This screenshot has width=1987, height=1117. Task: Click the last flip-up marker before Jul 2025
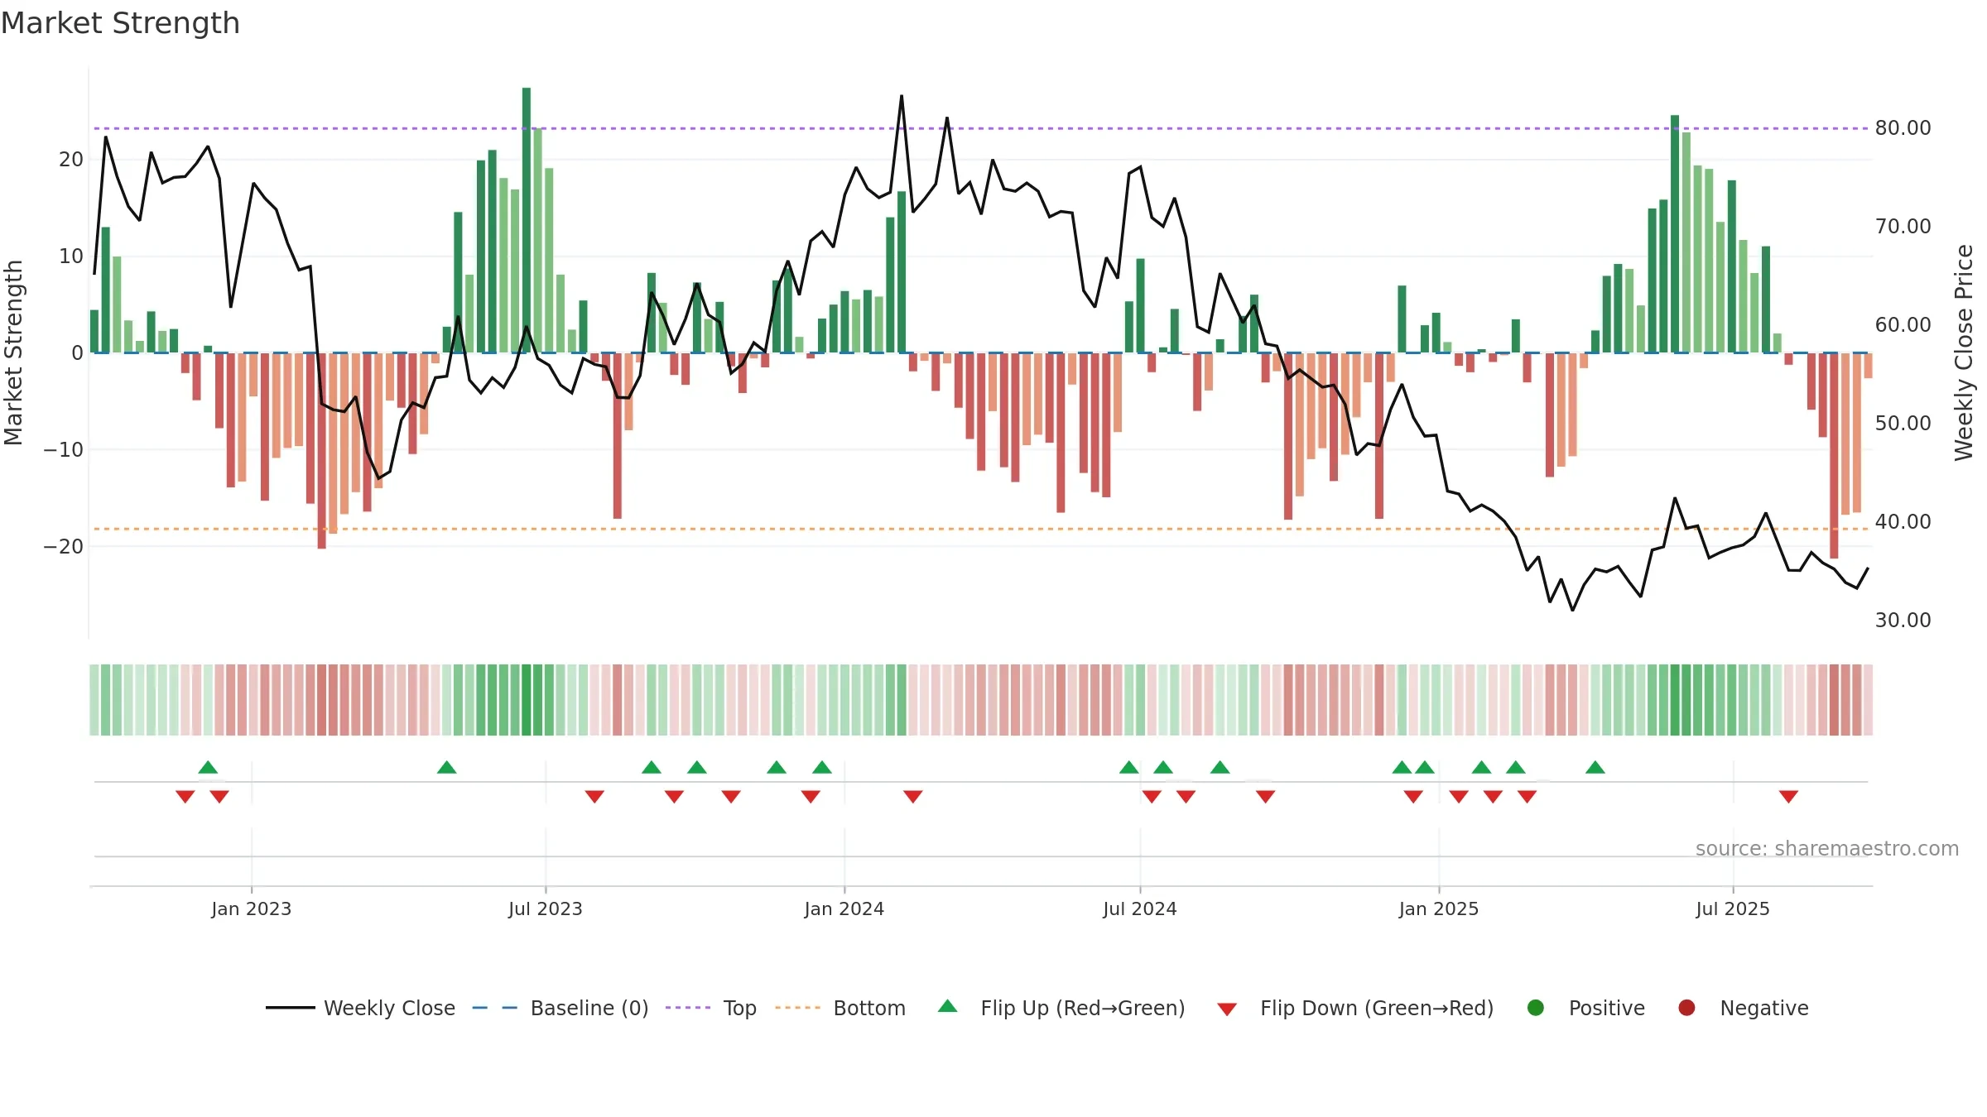1595,767
